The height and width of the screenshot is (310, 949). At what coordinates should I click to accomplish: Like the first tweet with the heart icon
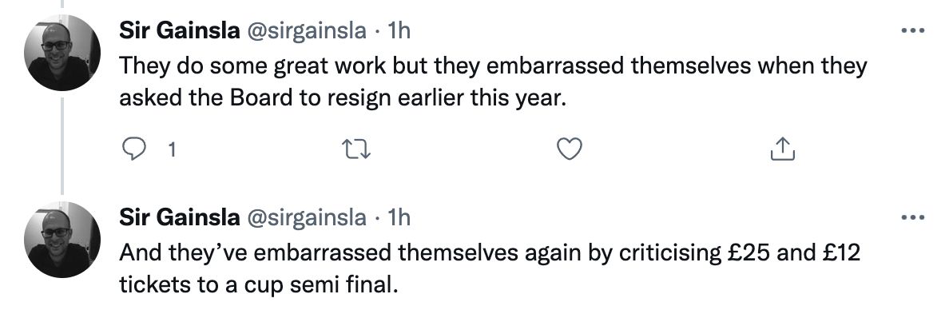[569, 149]
